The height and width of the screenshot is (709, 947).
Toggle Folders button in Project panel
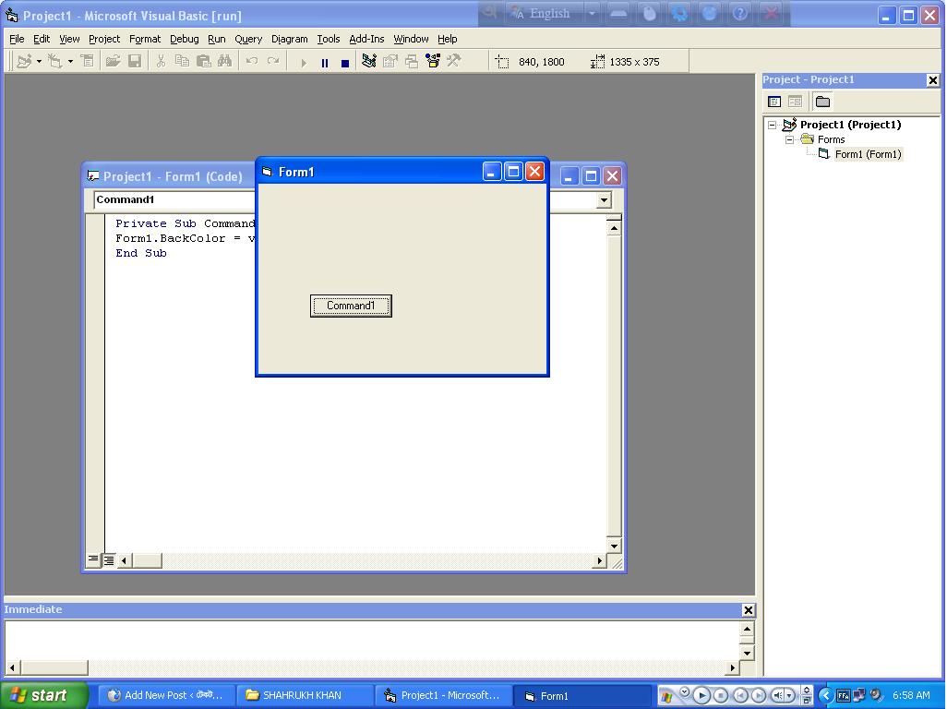(822, 102)
